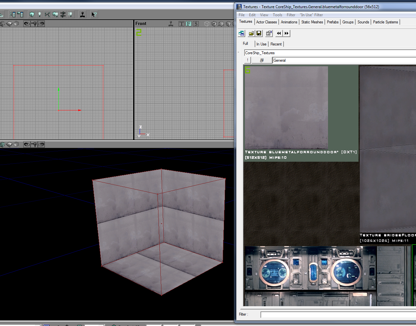
Task: Save package with floppy disk icon
Action: [259, 33]
